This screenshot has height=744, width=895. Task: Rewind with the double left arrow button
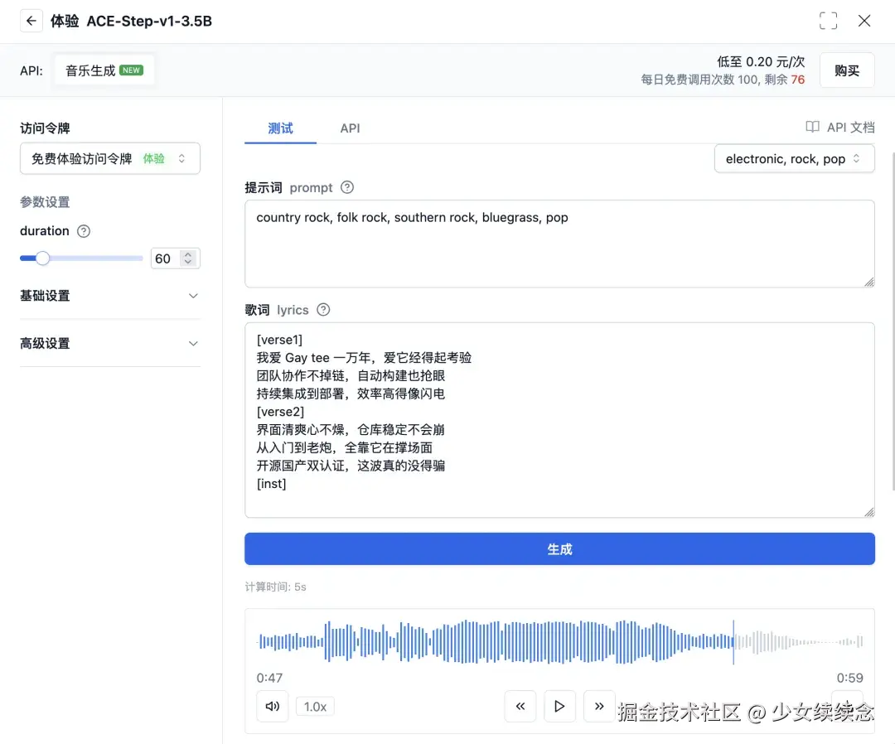(x=520, y=707)
